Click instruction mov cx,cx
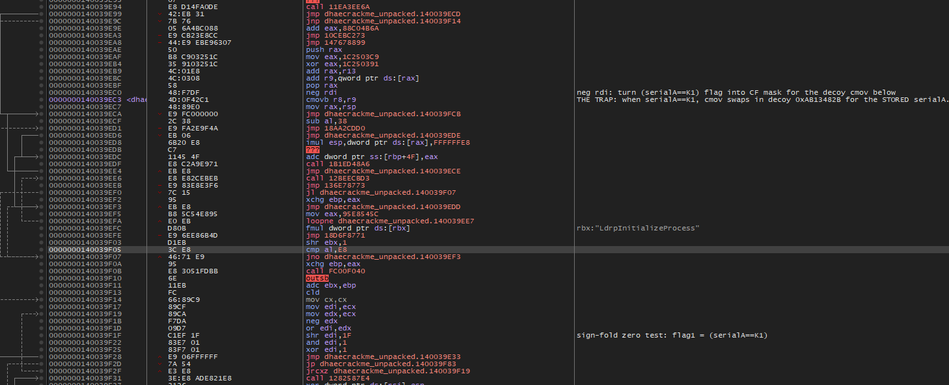Viewport: 949px width, 385px height. 326,299
